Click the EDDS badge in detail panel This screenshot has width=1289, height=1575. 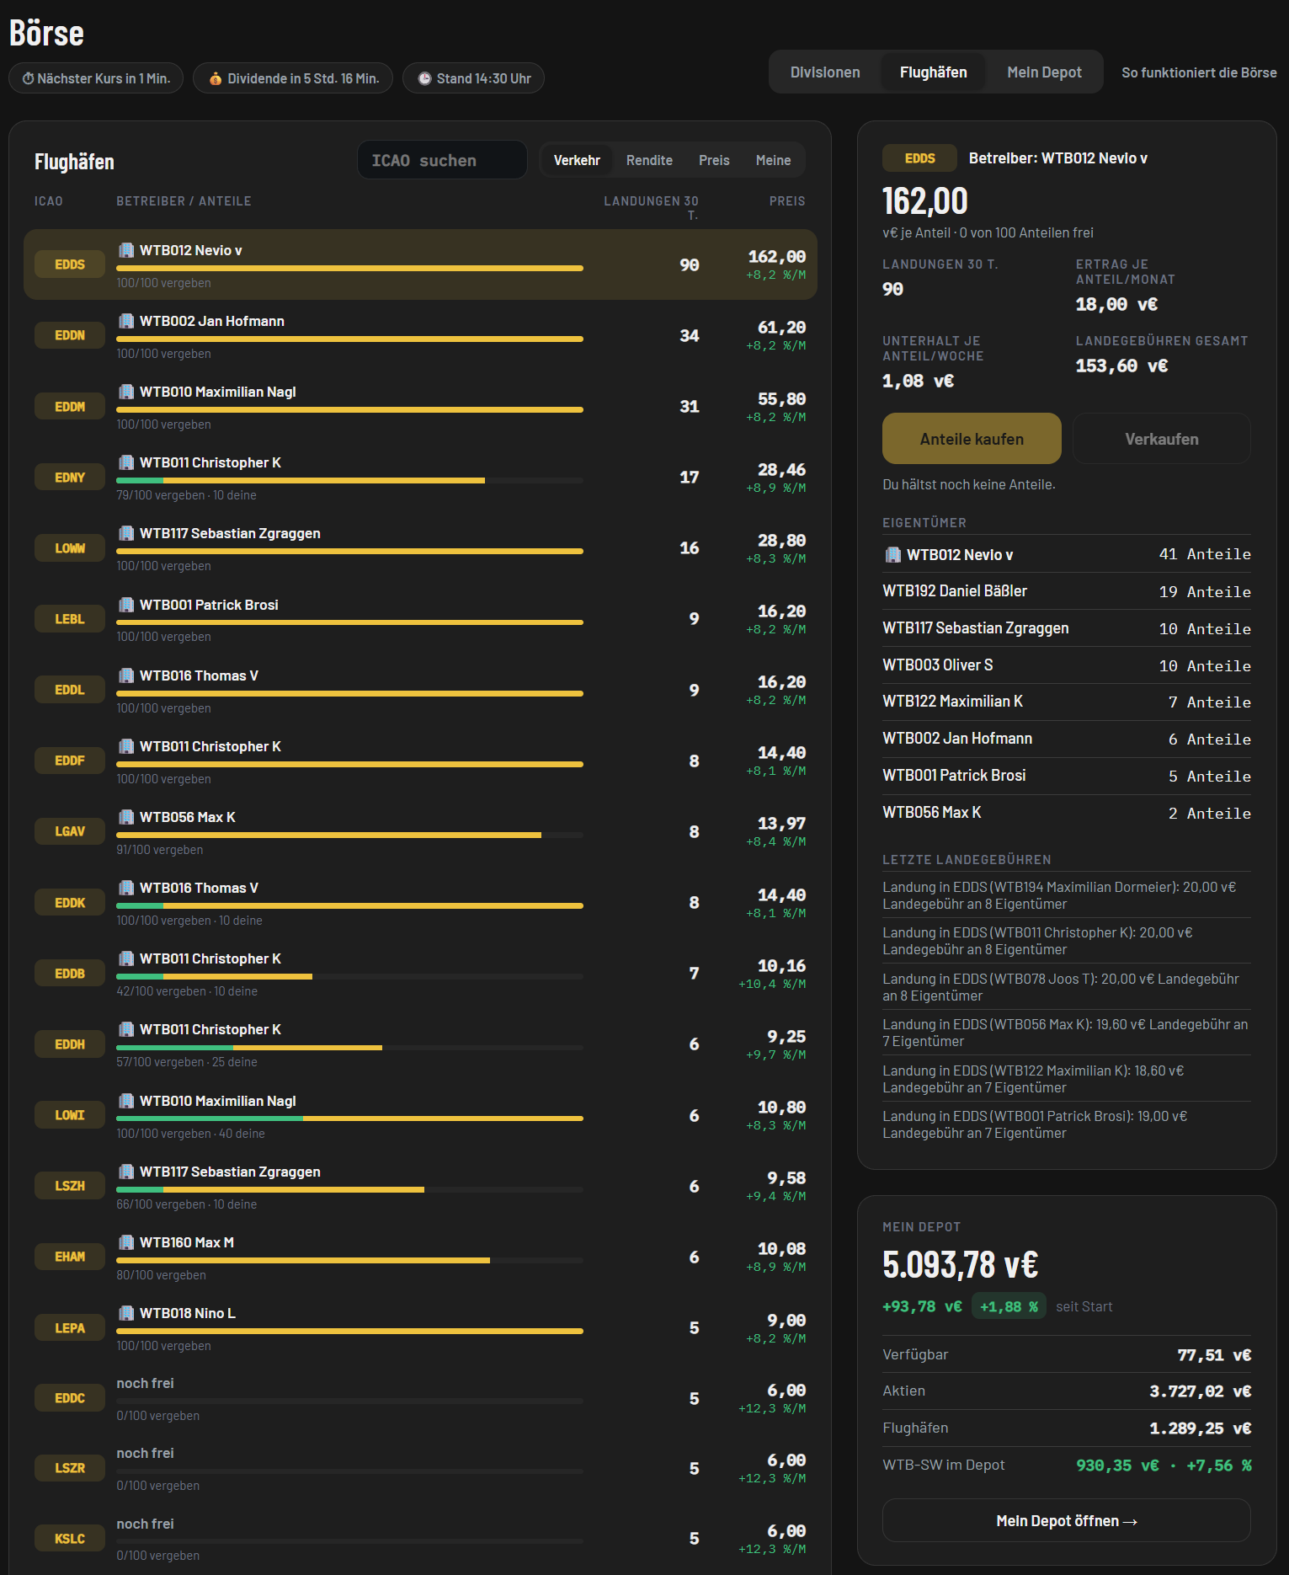coord(920,158)
